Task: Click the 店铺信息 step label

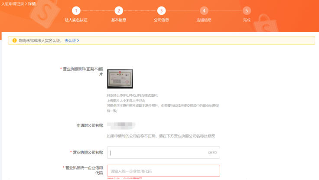Action: click(x=204, y=20)
